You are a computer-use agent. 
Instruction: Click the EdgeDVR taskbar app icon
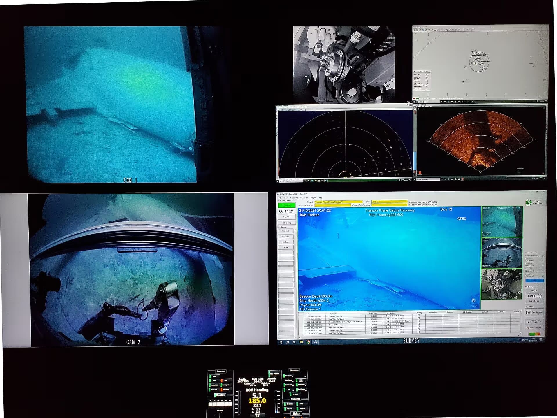tap(315, 342)
